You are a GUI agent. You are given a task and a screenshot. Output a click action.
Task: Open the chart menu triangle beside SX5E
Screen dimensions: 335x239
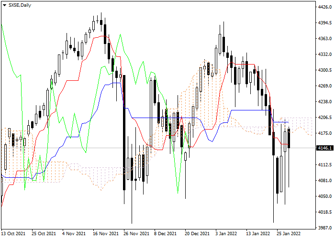click(x=4, y=5)
